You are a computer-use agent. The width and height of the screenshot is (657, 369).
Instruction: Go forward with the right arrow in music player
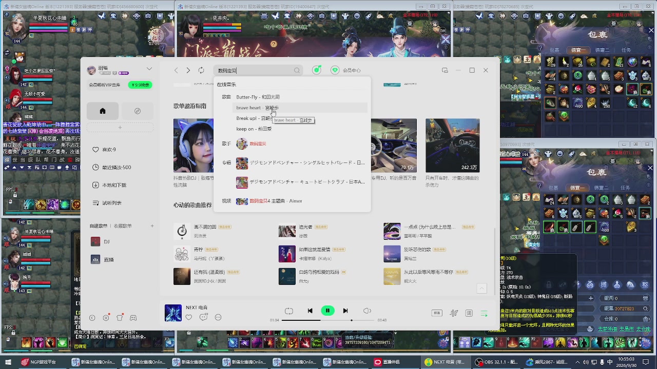pos(188,70)
